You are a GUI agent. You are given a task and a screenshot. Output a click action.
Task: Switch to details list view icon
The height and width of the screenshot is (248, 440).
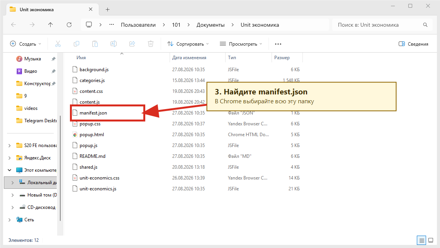[421, 240]
